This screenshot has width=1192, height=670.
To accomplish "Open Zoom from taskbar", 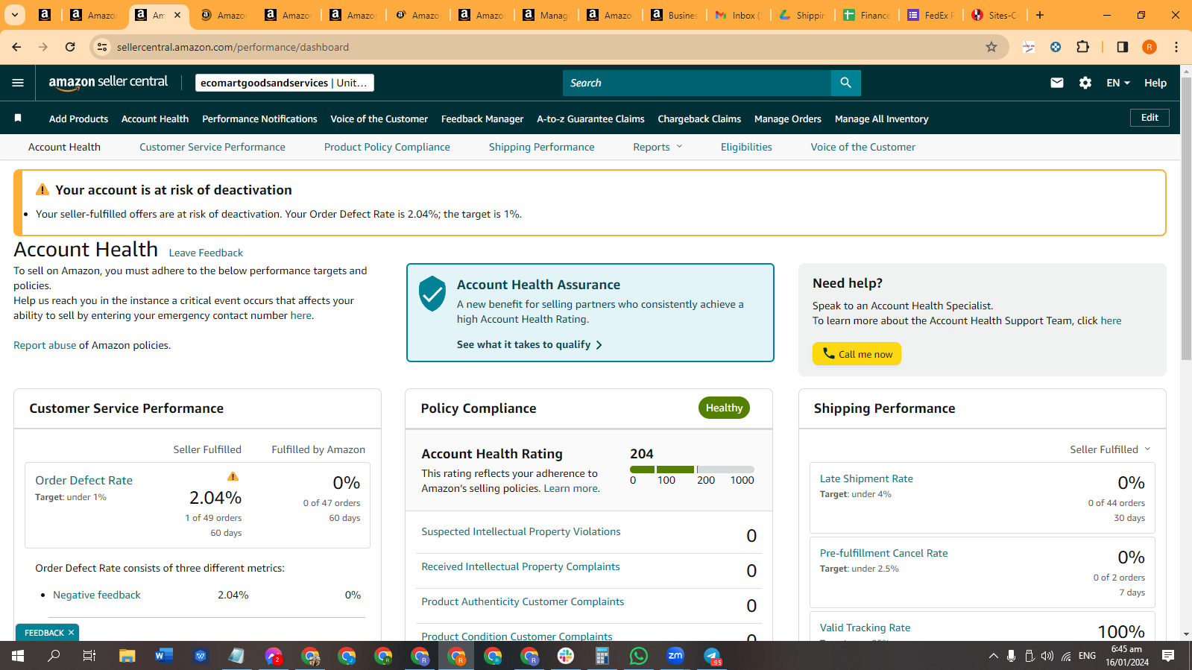I will pyautogui.click(x=675, y=656).
